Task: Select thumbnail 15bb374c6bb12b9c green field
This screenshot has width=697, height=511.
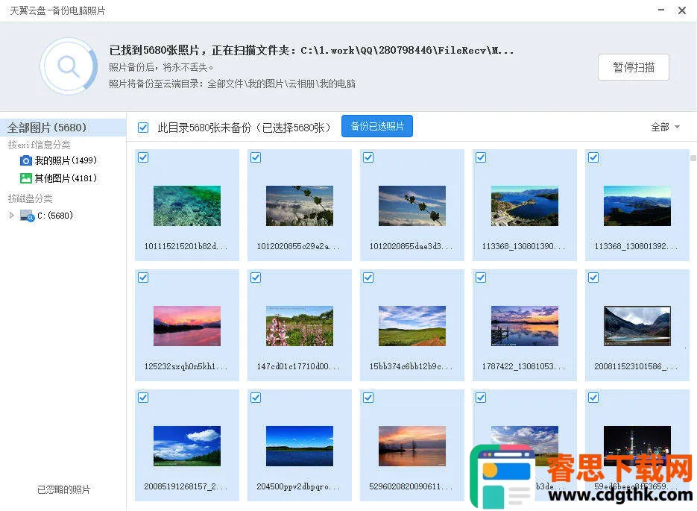Action: click(x=411, y=326)
